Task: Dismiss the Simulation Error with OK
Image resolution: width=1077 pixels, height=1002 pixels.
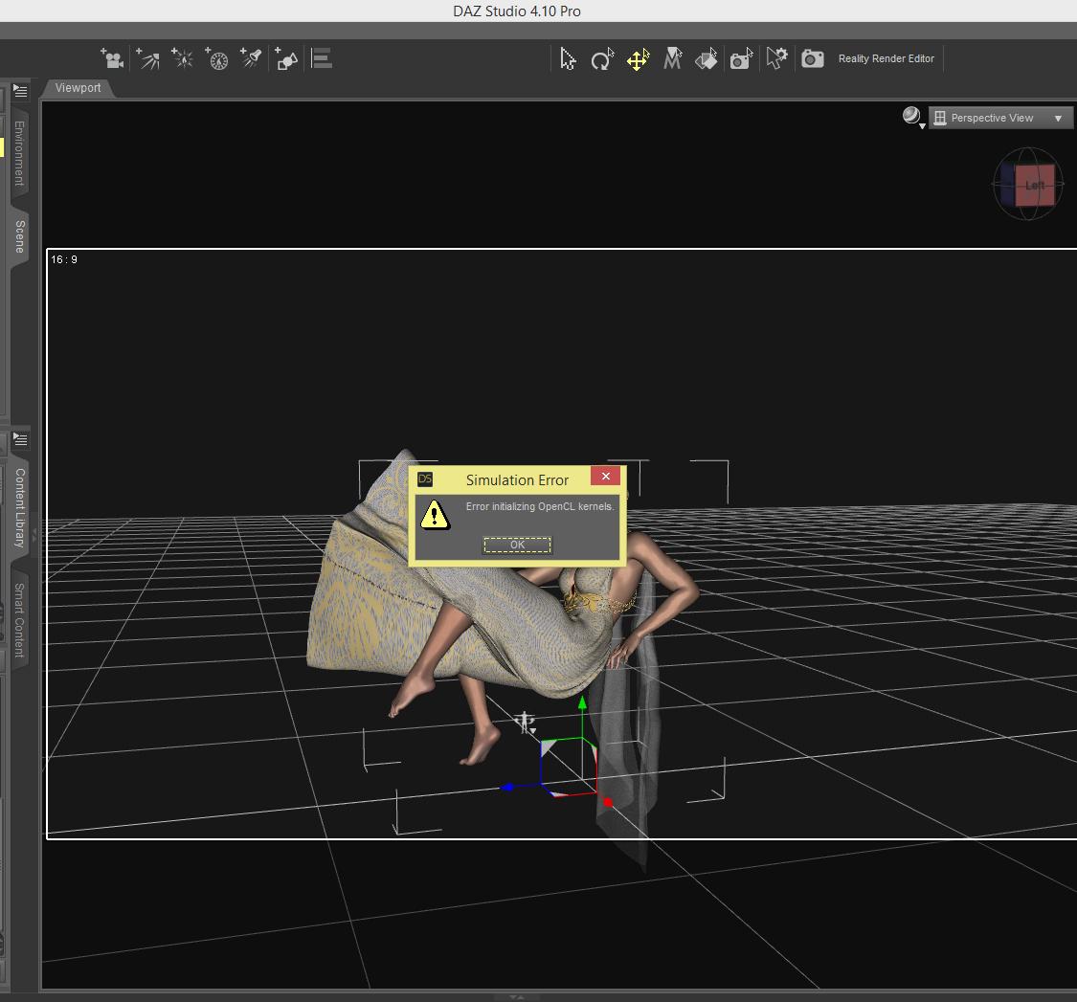Action: (x=517, y=545)
